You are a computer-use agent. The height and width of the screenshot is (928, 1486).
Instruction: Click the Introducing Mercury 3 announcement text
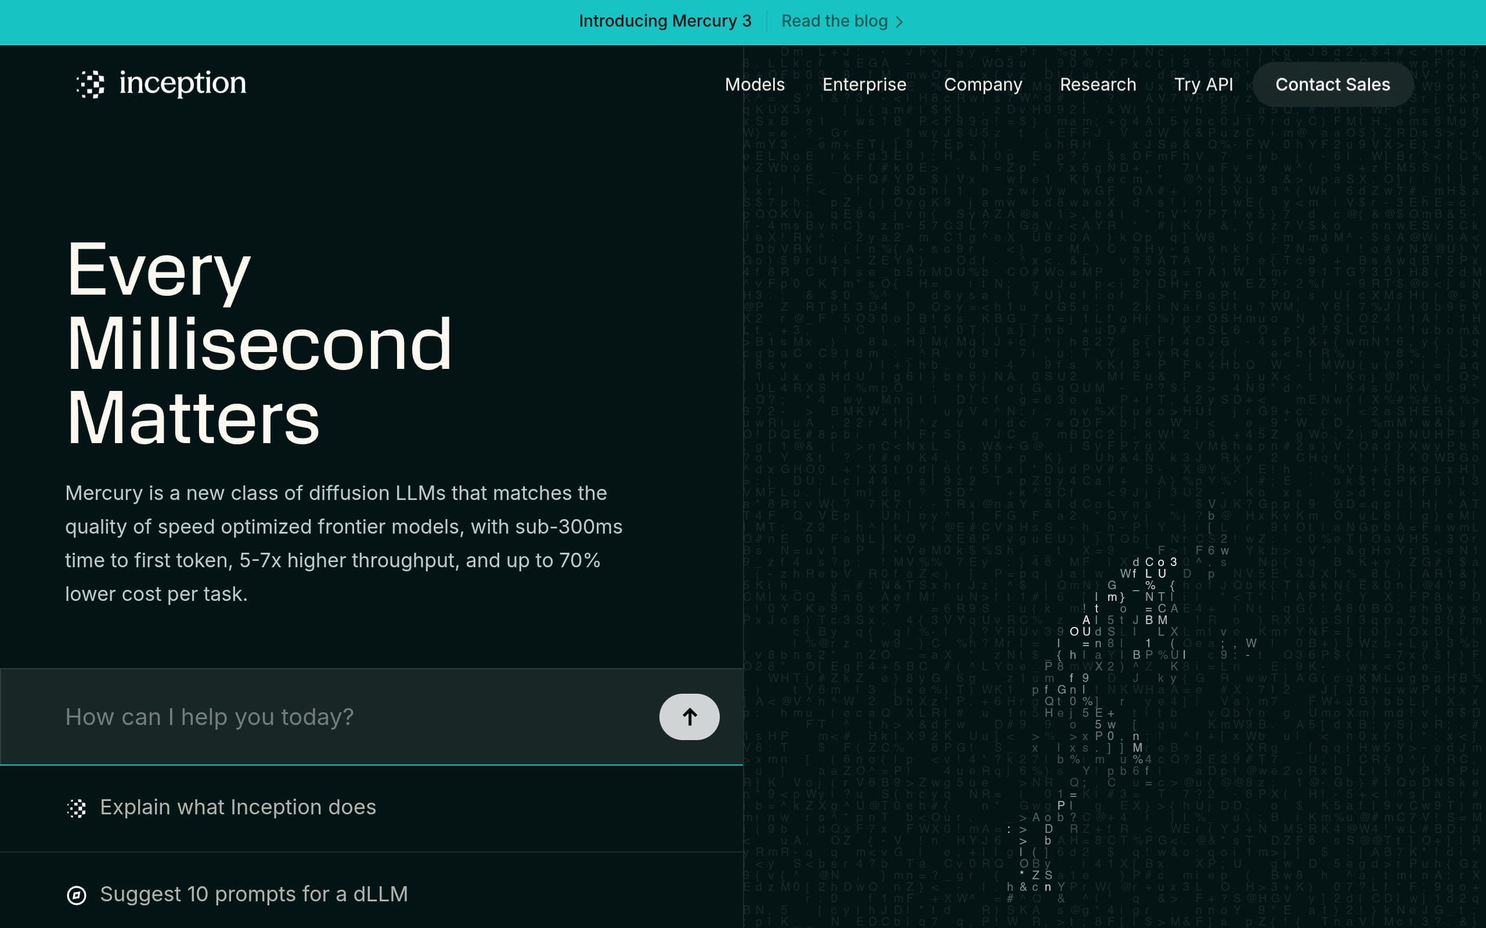(665, 21)
